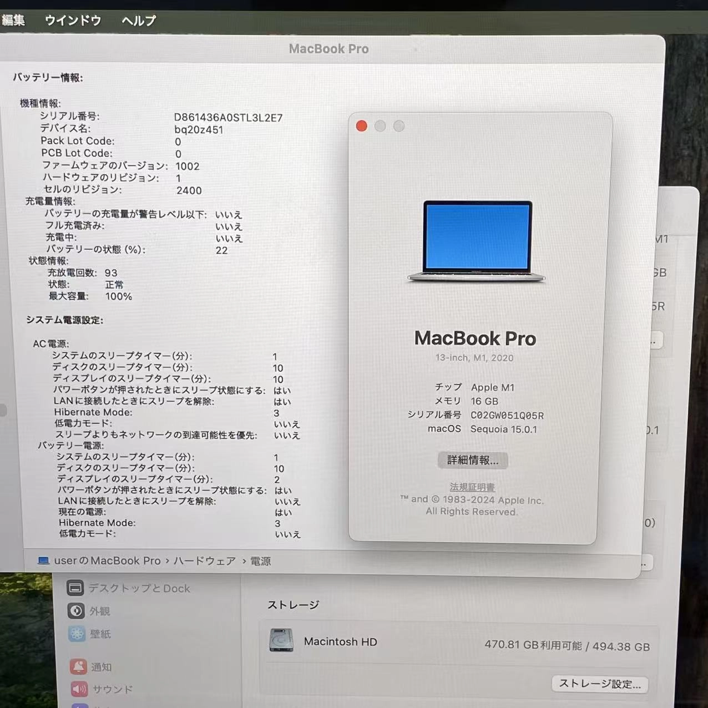Screen dimensions: 708x708
Task: Select device name bq20z451
Action: [x=199, y=130]
